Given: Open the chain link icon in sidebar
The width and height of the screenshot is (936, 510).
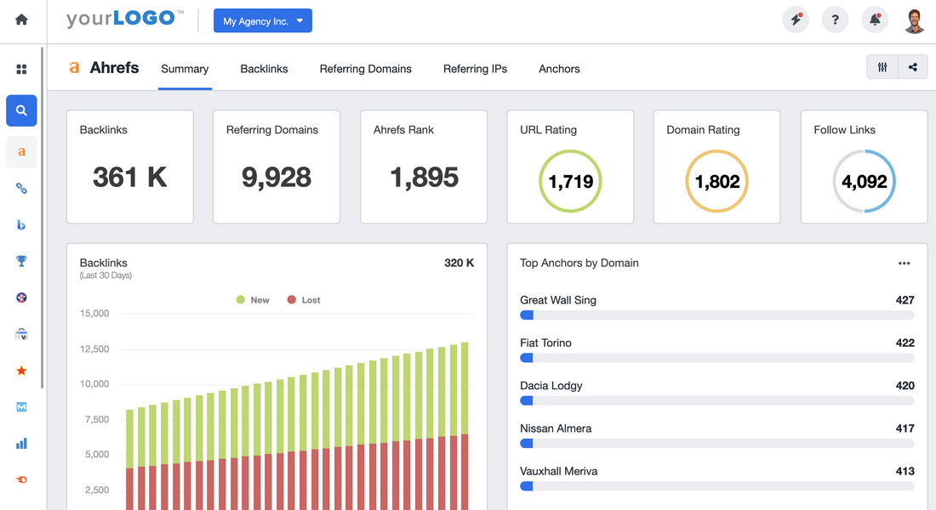Looking at the screenshot, I should tap(21, 189).
